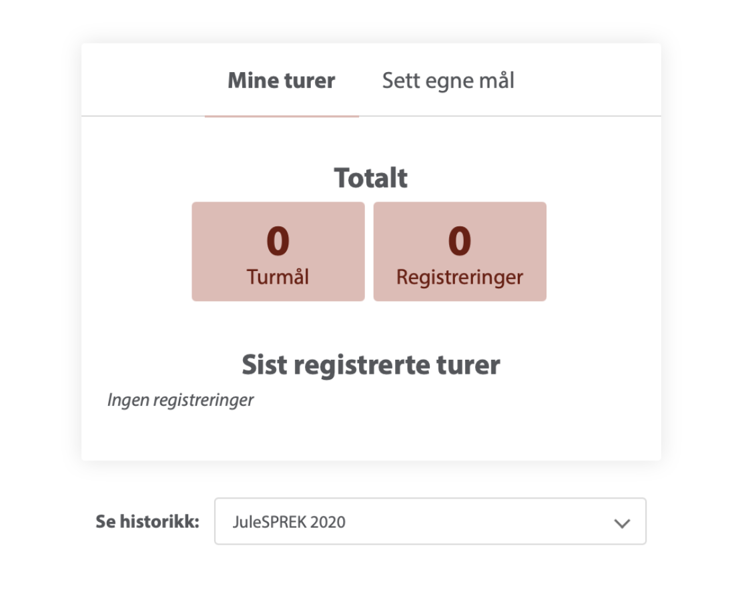The width and height of the screenshot is (734, 594).
Task: Expand the Se historikk dropdown
Action: click(x=430, y=522)
